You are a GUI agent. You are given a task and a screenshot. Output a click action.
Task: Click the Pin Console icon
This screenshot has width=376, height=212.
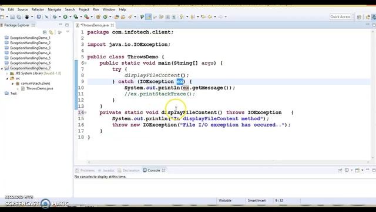(340, 170)
